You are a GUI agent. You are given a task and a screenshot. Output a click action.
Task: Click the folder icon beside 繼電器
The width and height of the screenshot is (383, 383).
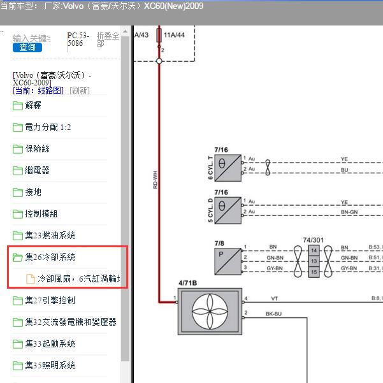point(18,171)
